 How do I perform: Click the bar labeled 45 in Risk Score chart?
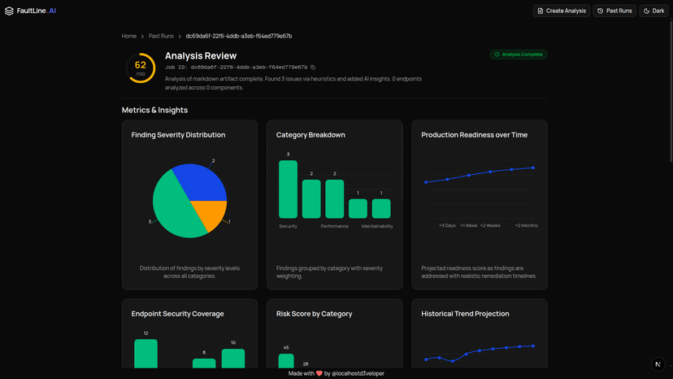[285, 360]
